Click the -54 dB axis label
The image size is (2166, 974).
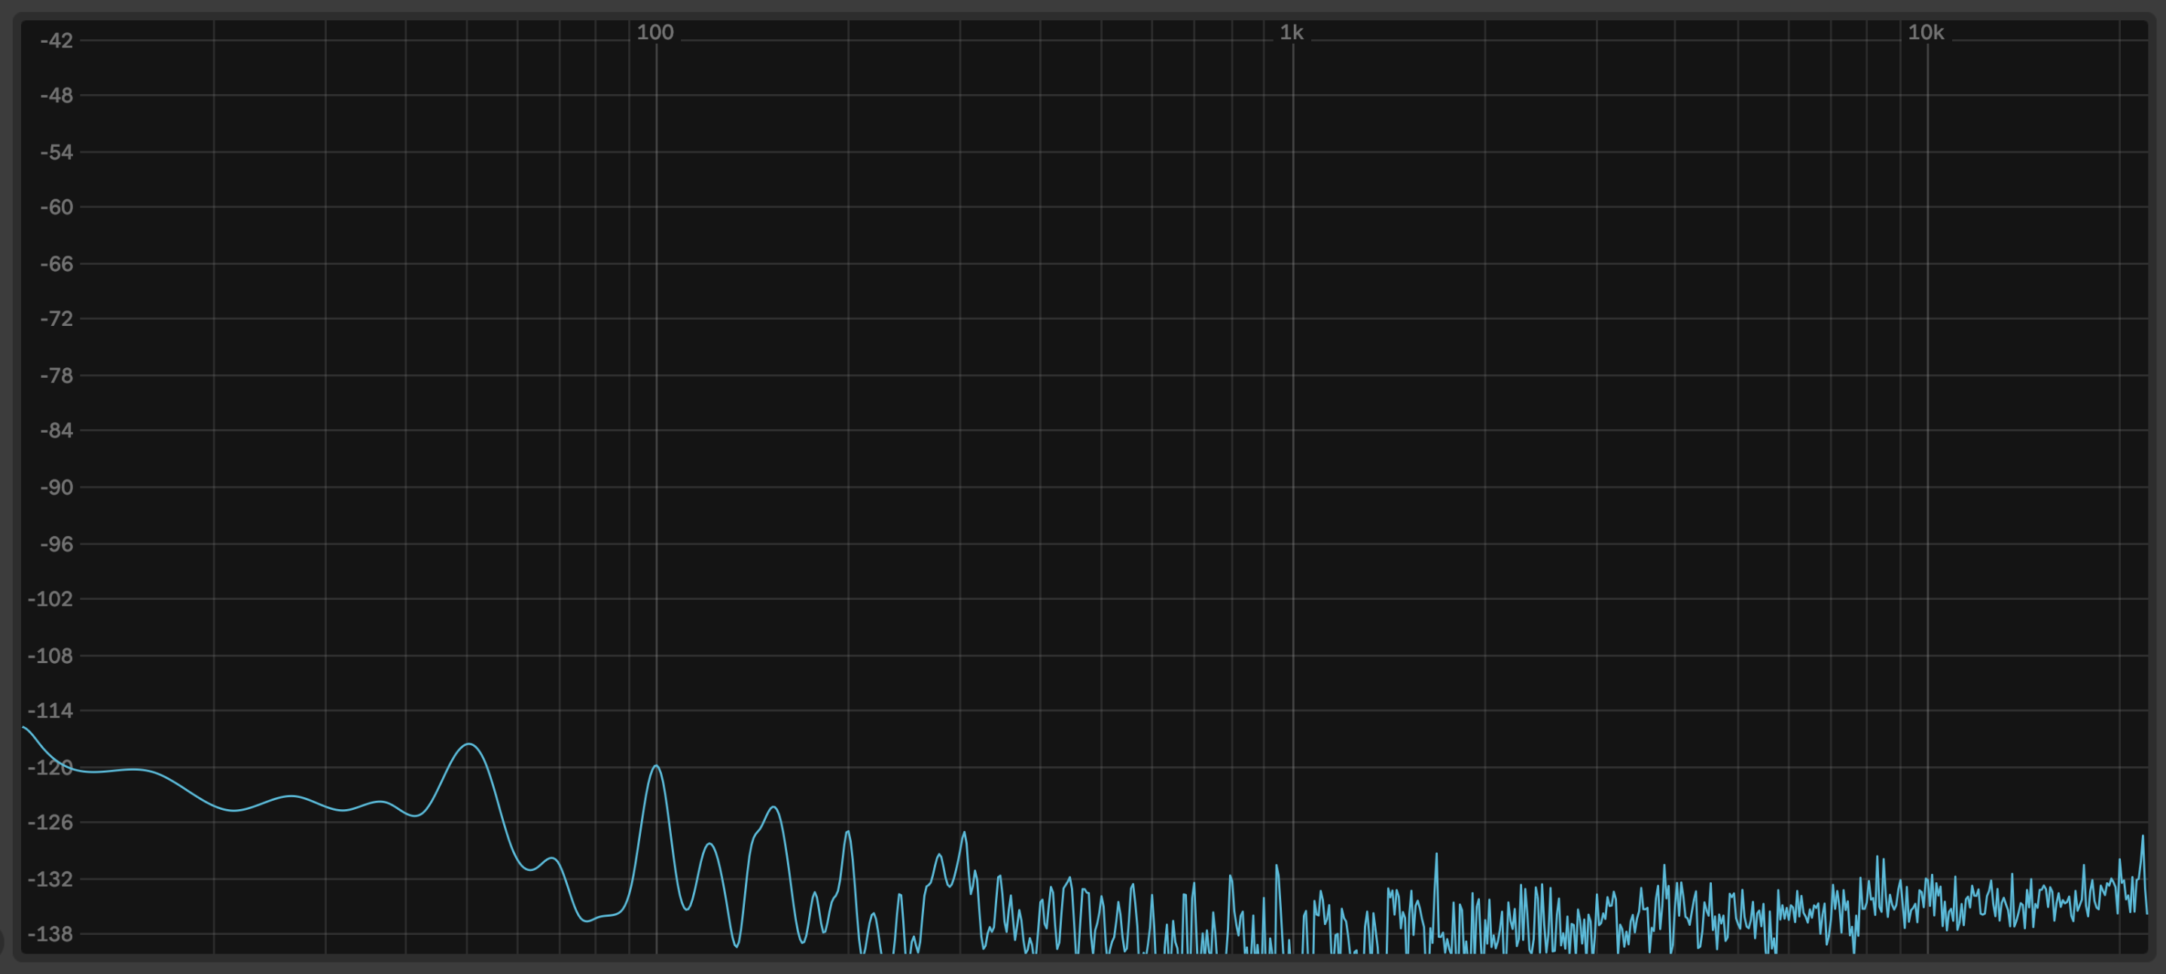coord(56,152)
